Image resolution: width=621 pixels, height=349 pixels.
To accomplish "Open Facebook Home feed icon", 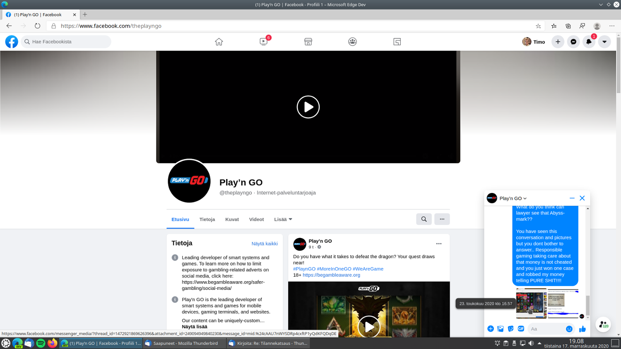I will (219, 42).
